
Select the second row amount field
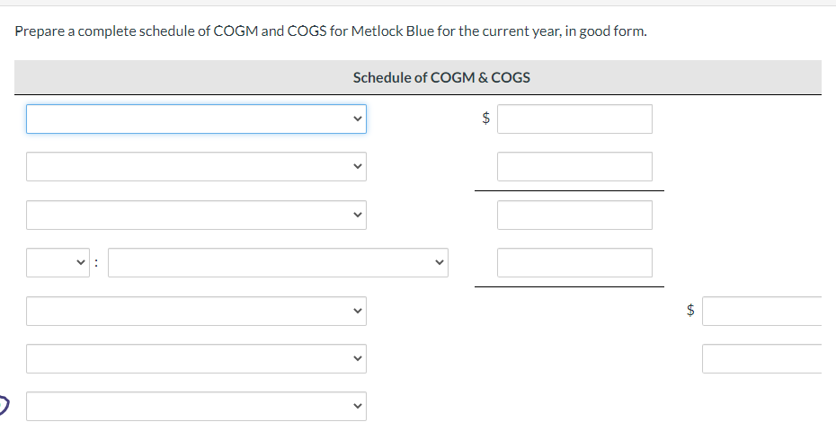(574, 166)
